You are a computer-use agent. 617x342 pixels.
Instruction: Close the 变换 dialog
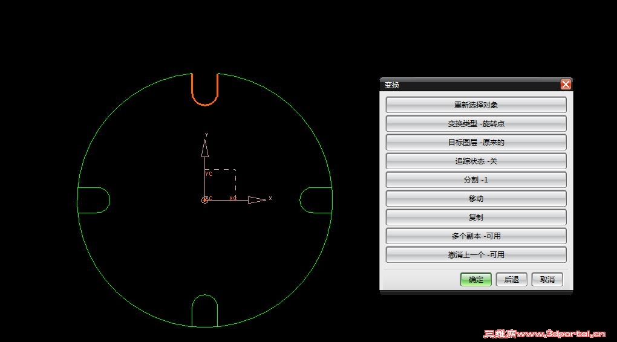[566, 84]
